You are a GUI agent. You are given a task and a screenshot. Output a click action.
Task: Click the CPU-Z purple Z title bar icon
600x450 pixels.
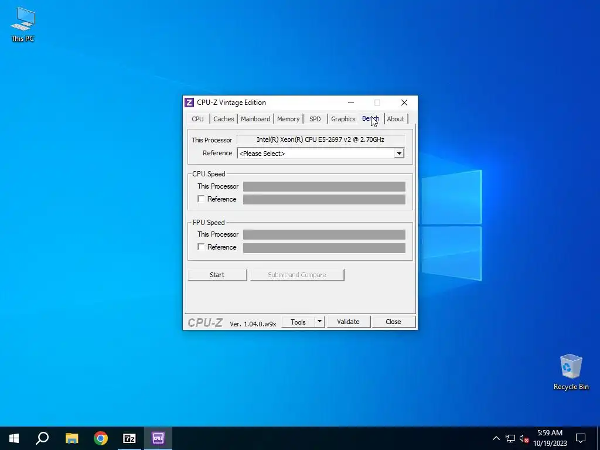(x=189, y=103)
